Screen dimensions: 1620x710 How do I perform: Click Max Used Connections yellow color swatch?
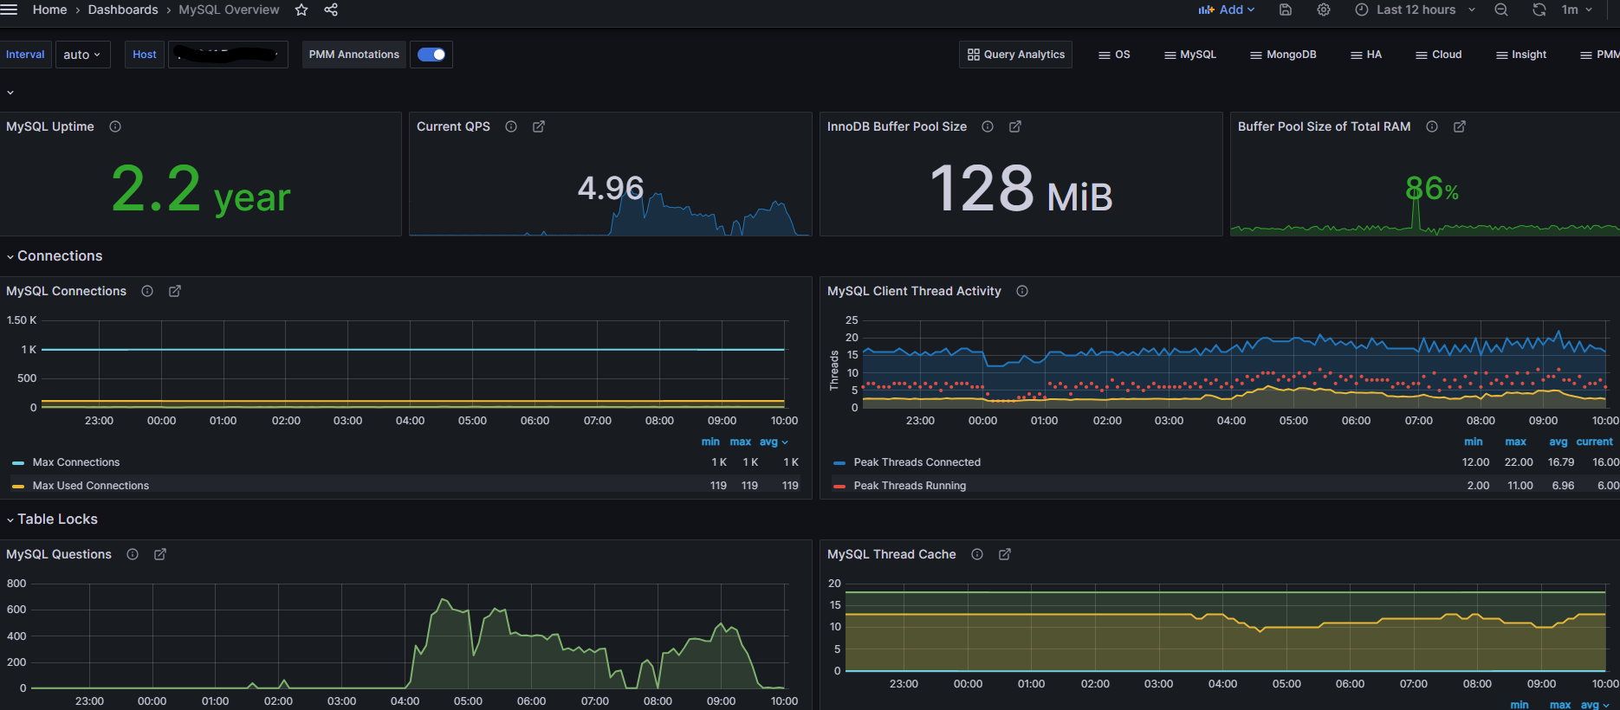[x=18, y=487]
